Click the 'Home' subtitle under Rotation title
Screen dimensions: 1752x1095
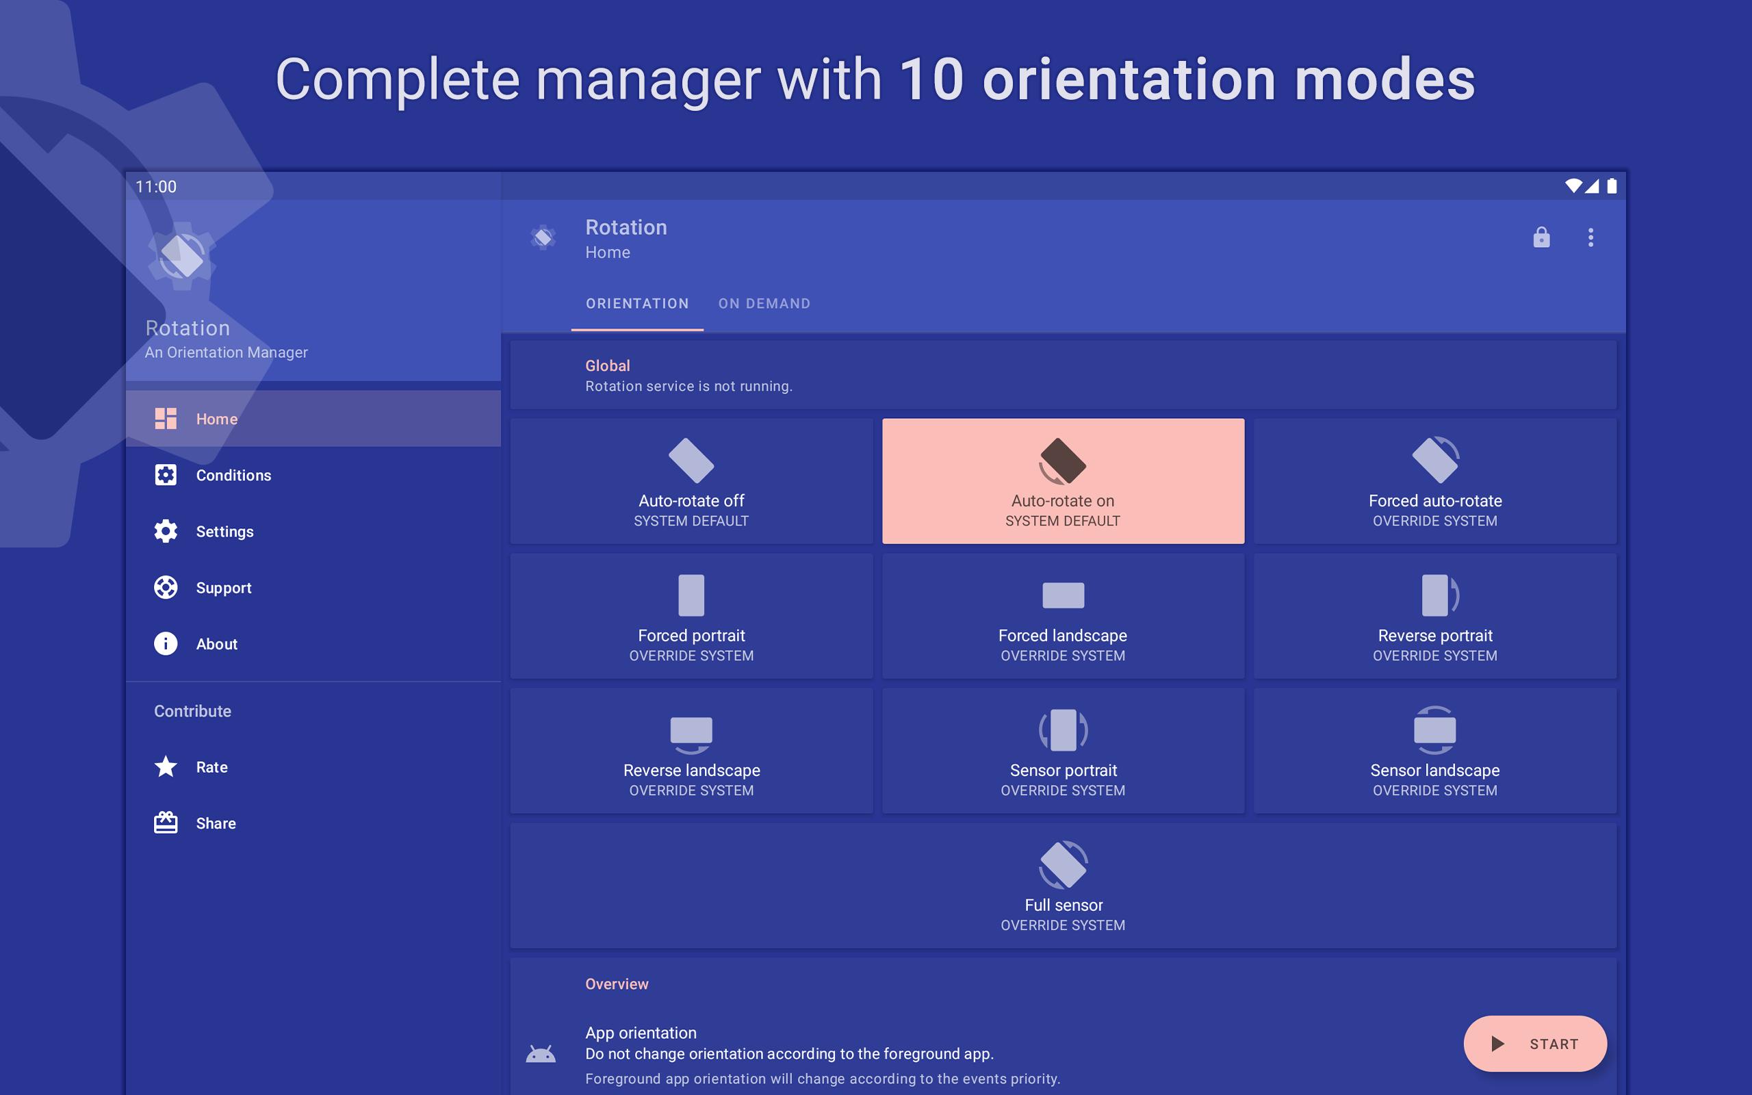[608, 252]
